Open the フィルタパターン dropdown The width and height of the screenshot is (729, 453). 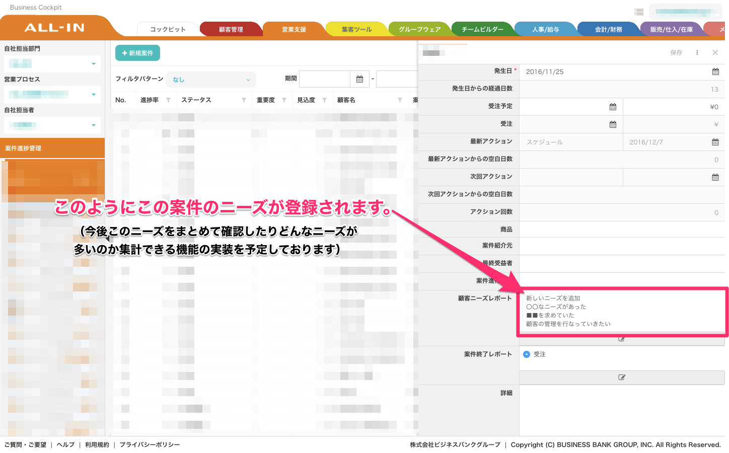[x=211, y=80]
